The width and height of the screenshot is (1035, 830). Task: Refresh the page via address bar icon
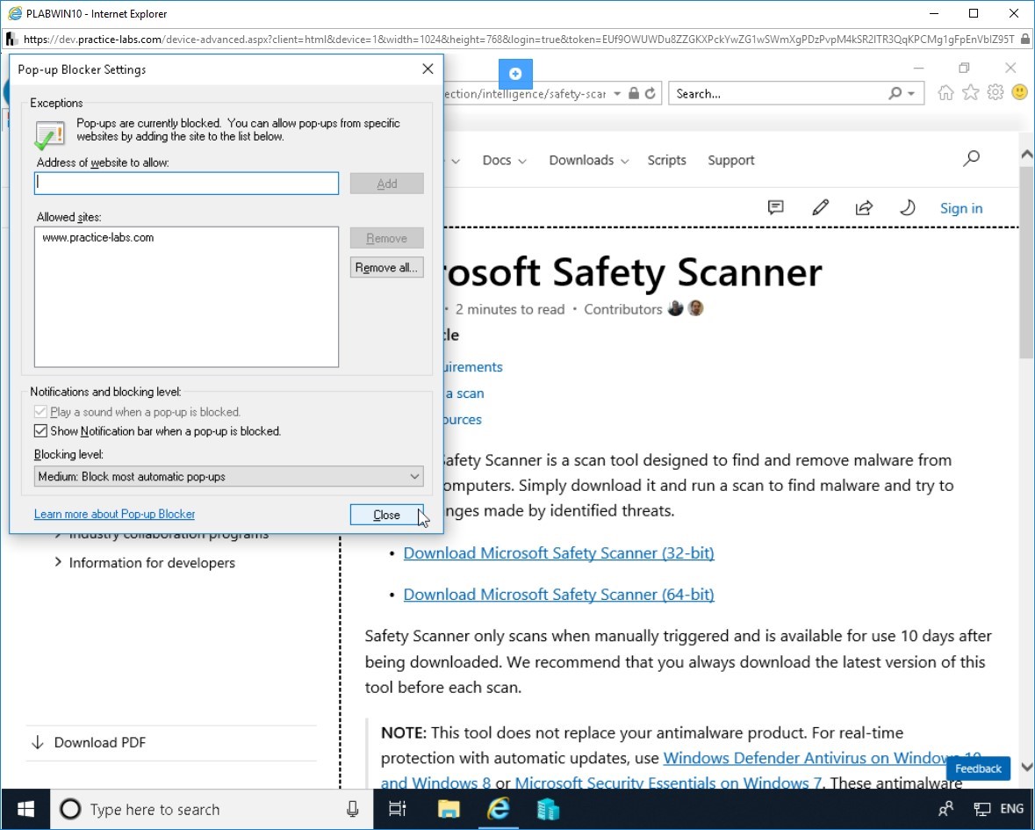(650, 94)
